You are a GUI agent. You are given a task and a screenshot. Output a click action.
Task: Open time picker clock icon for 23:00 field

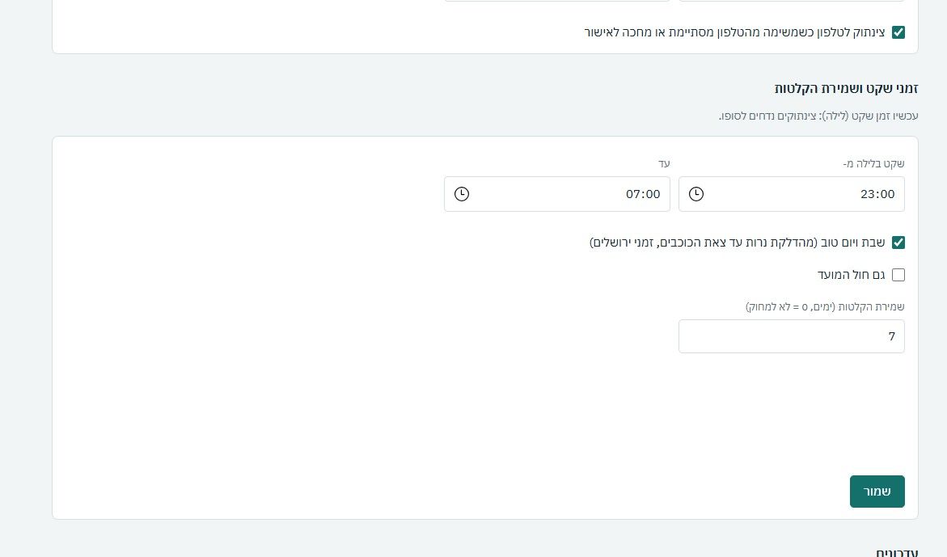695,194
